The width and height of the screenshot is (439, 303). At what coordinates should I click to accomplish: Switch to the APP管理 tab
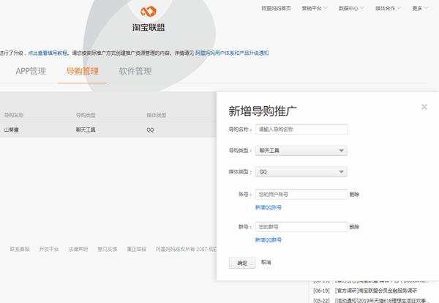click(x=31, y=71)
